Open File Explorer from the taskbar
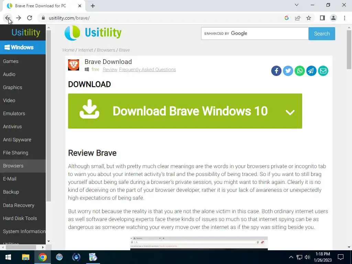352x264 pixels. pyautogui.click(x=25, y=257)
